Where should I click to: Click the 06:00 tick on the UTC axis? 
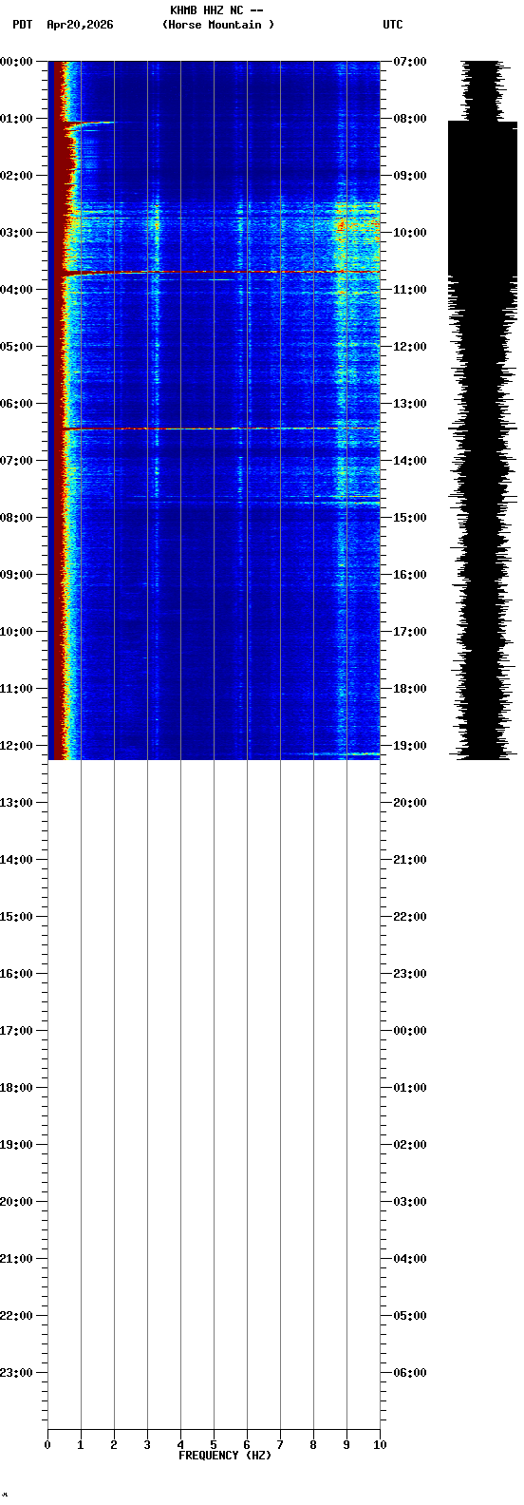click(409, 1373)
